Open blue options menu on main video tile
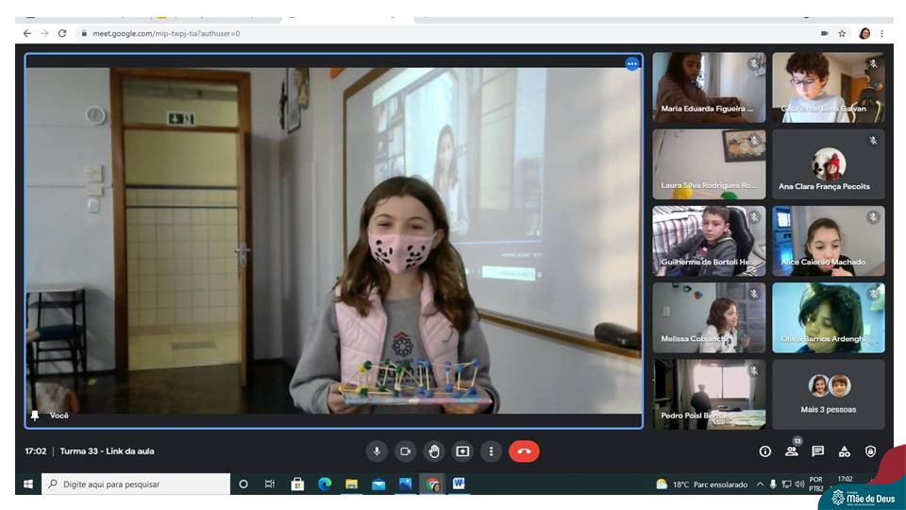Viewport: 906px width, 510px height. [632, 63]
